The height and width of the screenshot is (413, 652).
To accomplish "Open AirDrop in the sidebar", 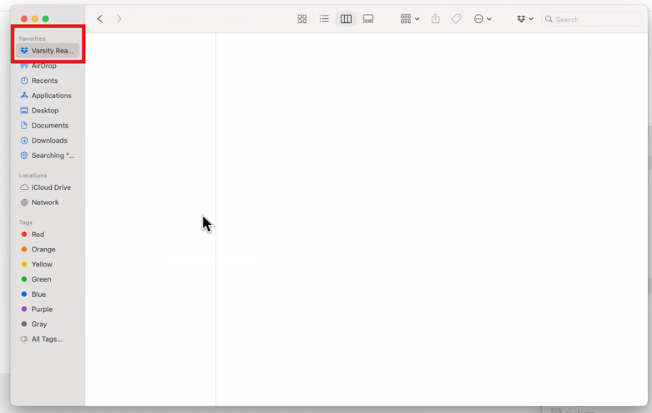I will point(44,66).
